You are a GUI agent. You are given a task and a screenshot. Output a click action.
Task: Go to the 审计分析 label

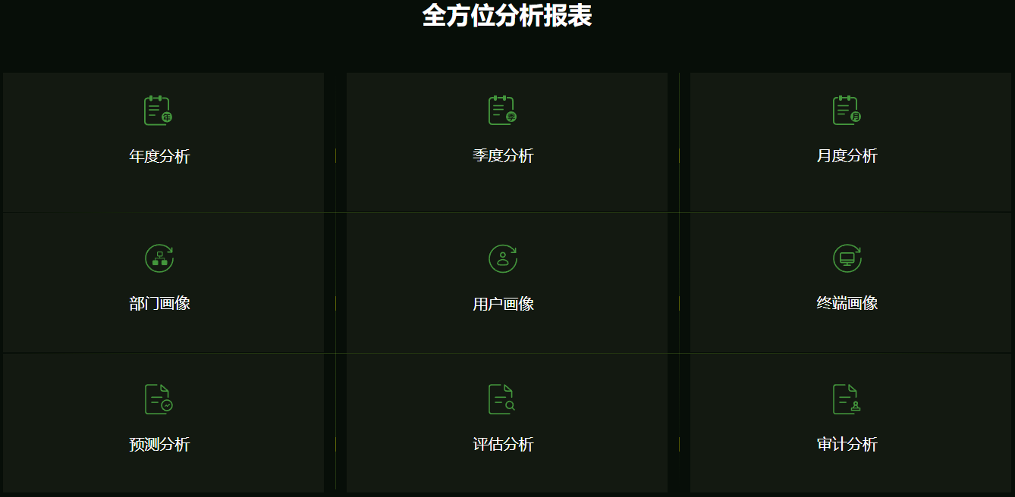tap(847, 445)
